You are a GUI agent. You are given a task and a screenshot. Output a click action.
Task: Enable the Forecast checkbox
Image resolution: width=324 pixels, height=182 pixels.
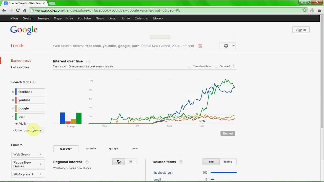pos(216,66)
